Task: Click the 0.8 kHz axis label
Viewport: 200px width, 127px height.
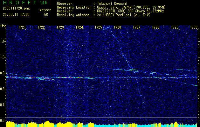Action: pos(3,89)
